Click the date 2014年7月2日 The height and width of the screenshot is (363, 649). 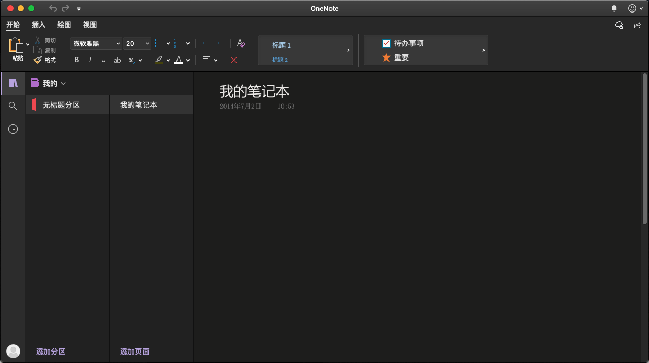tap(240, 106)
